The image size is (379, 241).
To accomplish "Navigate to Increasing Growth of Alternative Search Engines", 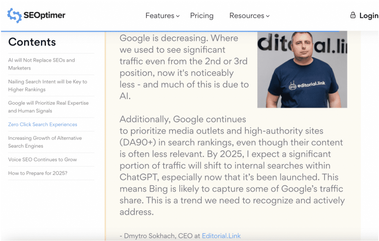I will (45, 142).
